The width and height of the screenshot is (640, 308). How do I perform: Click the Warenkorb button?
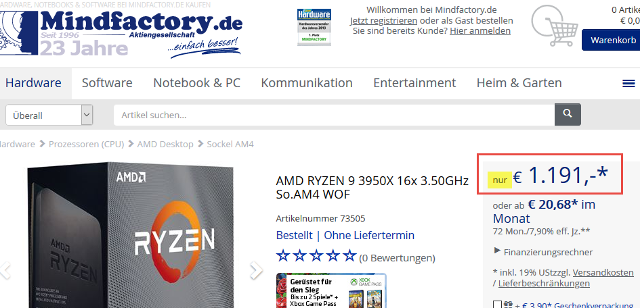(x=611, y=40)
